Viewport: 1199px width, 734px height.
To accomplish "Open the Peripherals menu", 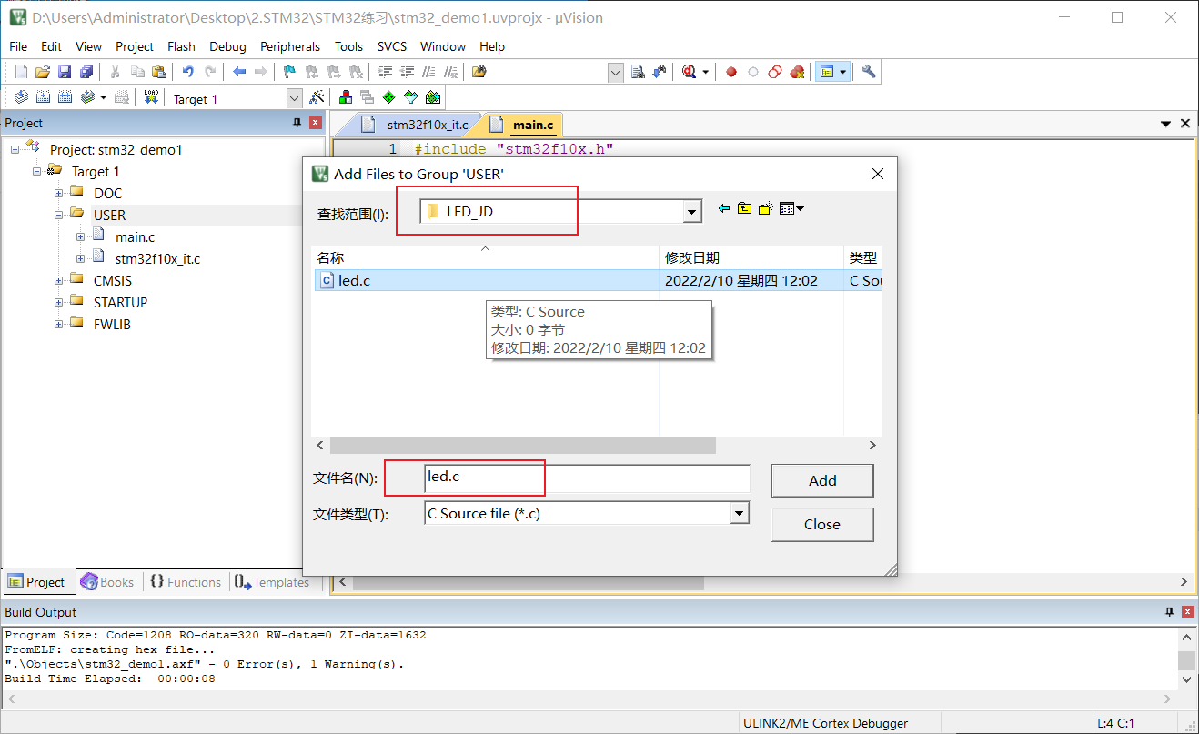I will (x=290, y=46).
